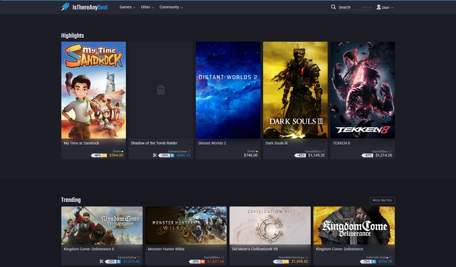The width and height of the screenshot is (456, 267).
Task: Click the heart icon next to GameBillet on TEKKEN 8
Action: [391, 151]
